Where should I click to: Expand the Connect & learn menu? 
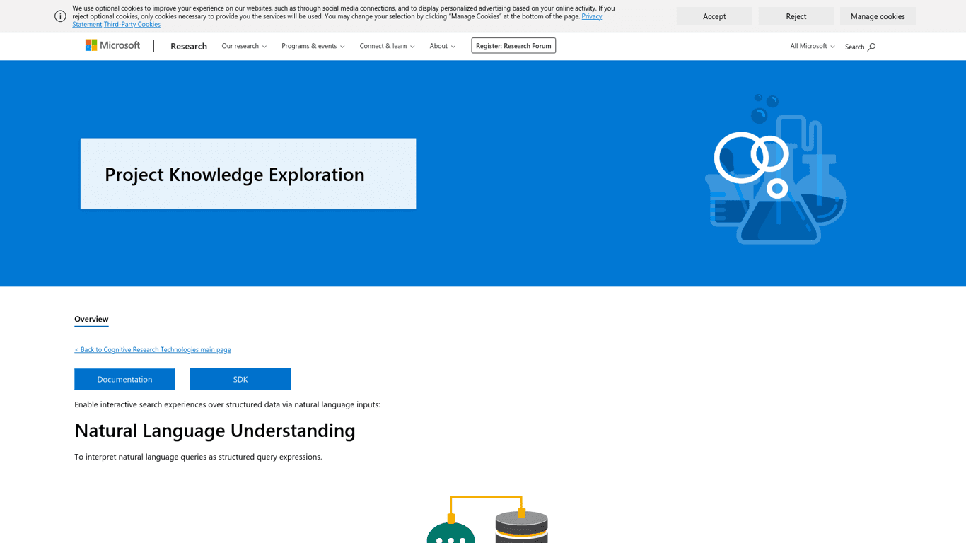[387, 46]
